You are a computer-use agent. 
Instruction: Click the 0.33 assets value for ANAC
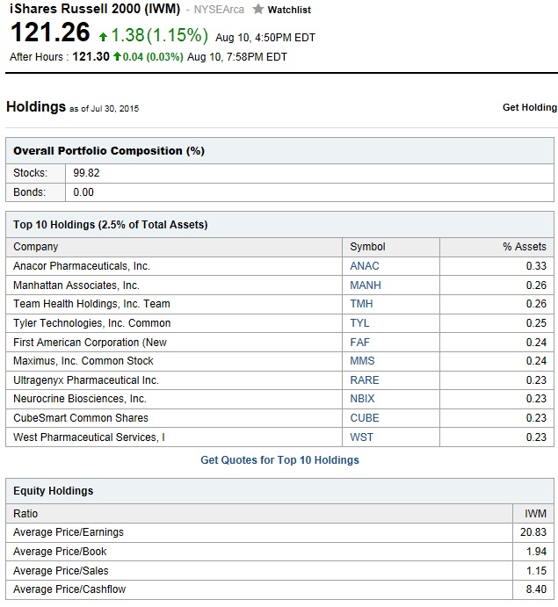(536, 266)
